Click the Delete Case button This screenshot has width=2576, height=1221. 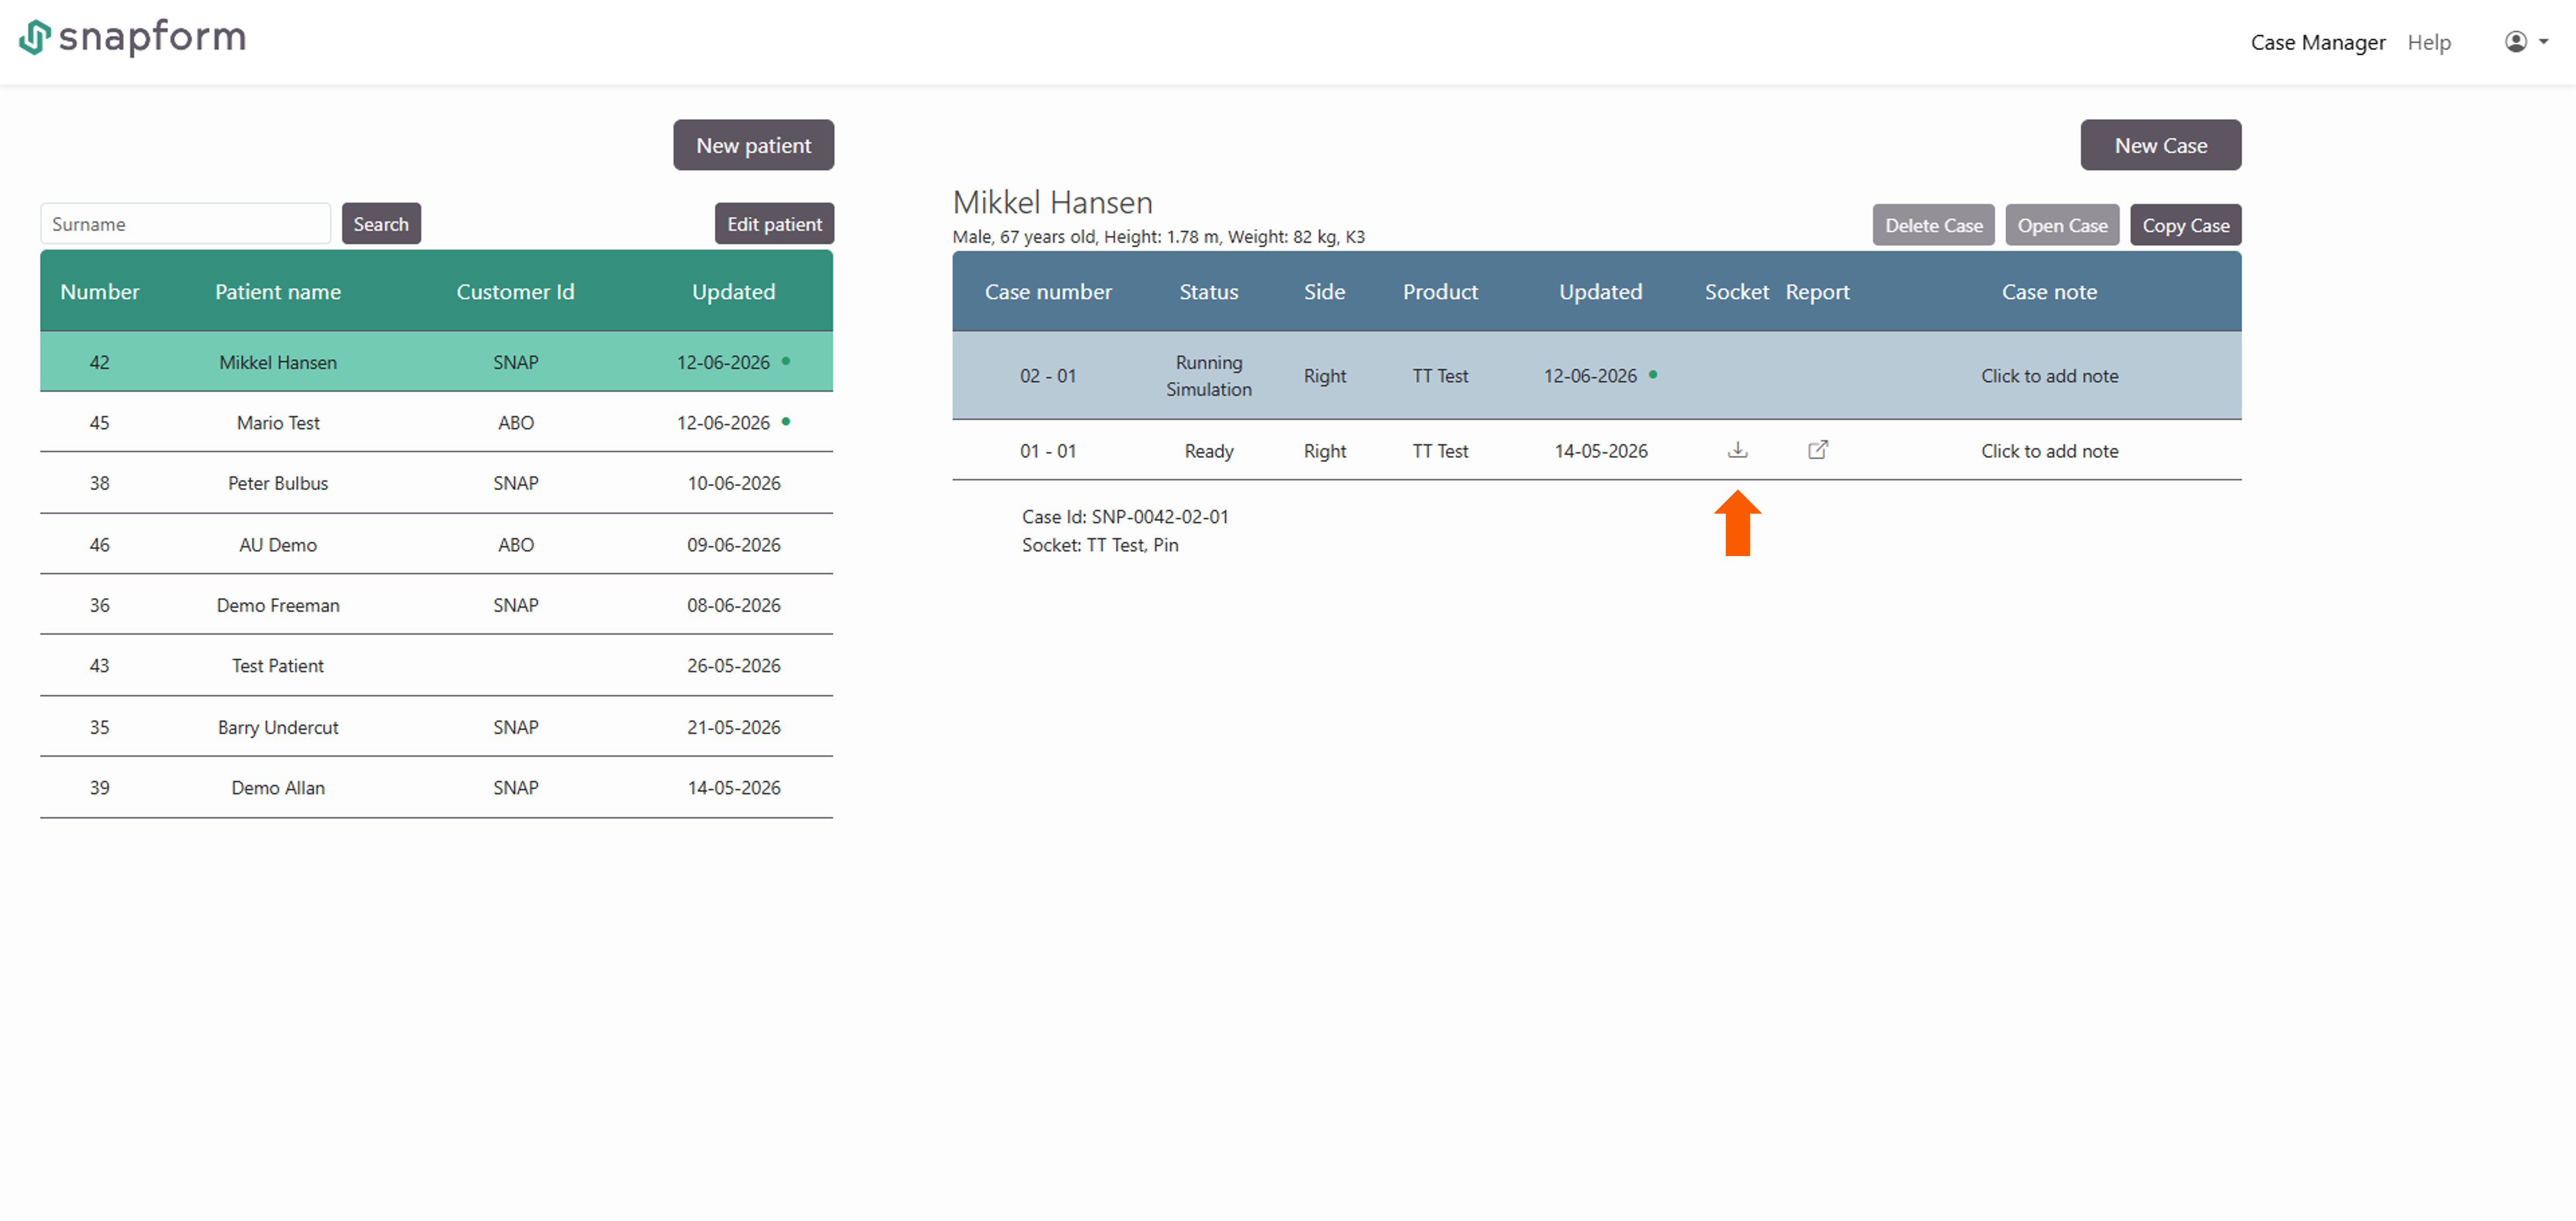[1933, 225]
